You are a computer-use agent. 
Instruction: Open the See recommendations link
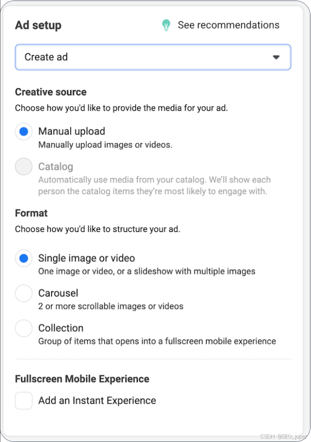tap(228, 25)
